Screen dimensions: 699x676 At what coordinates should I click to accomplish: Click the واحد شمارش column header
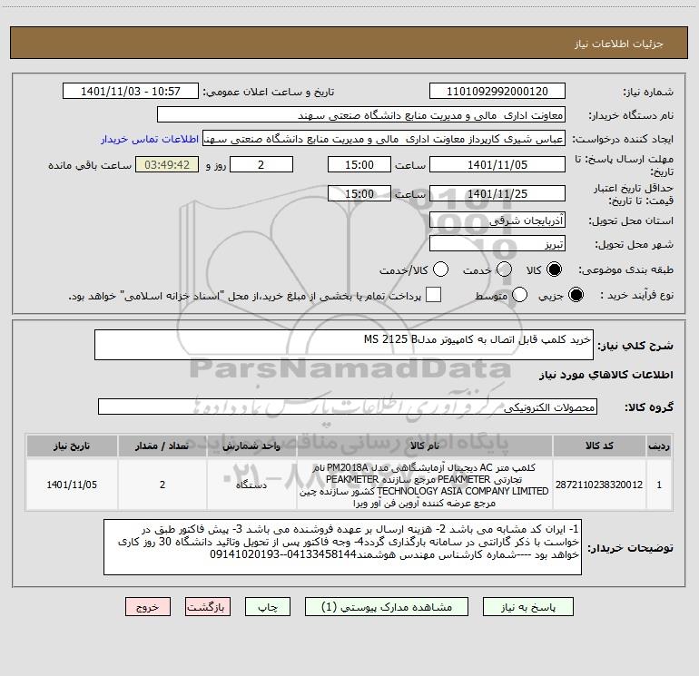(x=251, y=446)
